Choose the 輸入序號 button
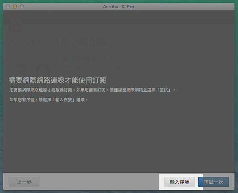The image size is (238, 193). [179, 182]
